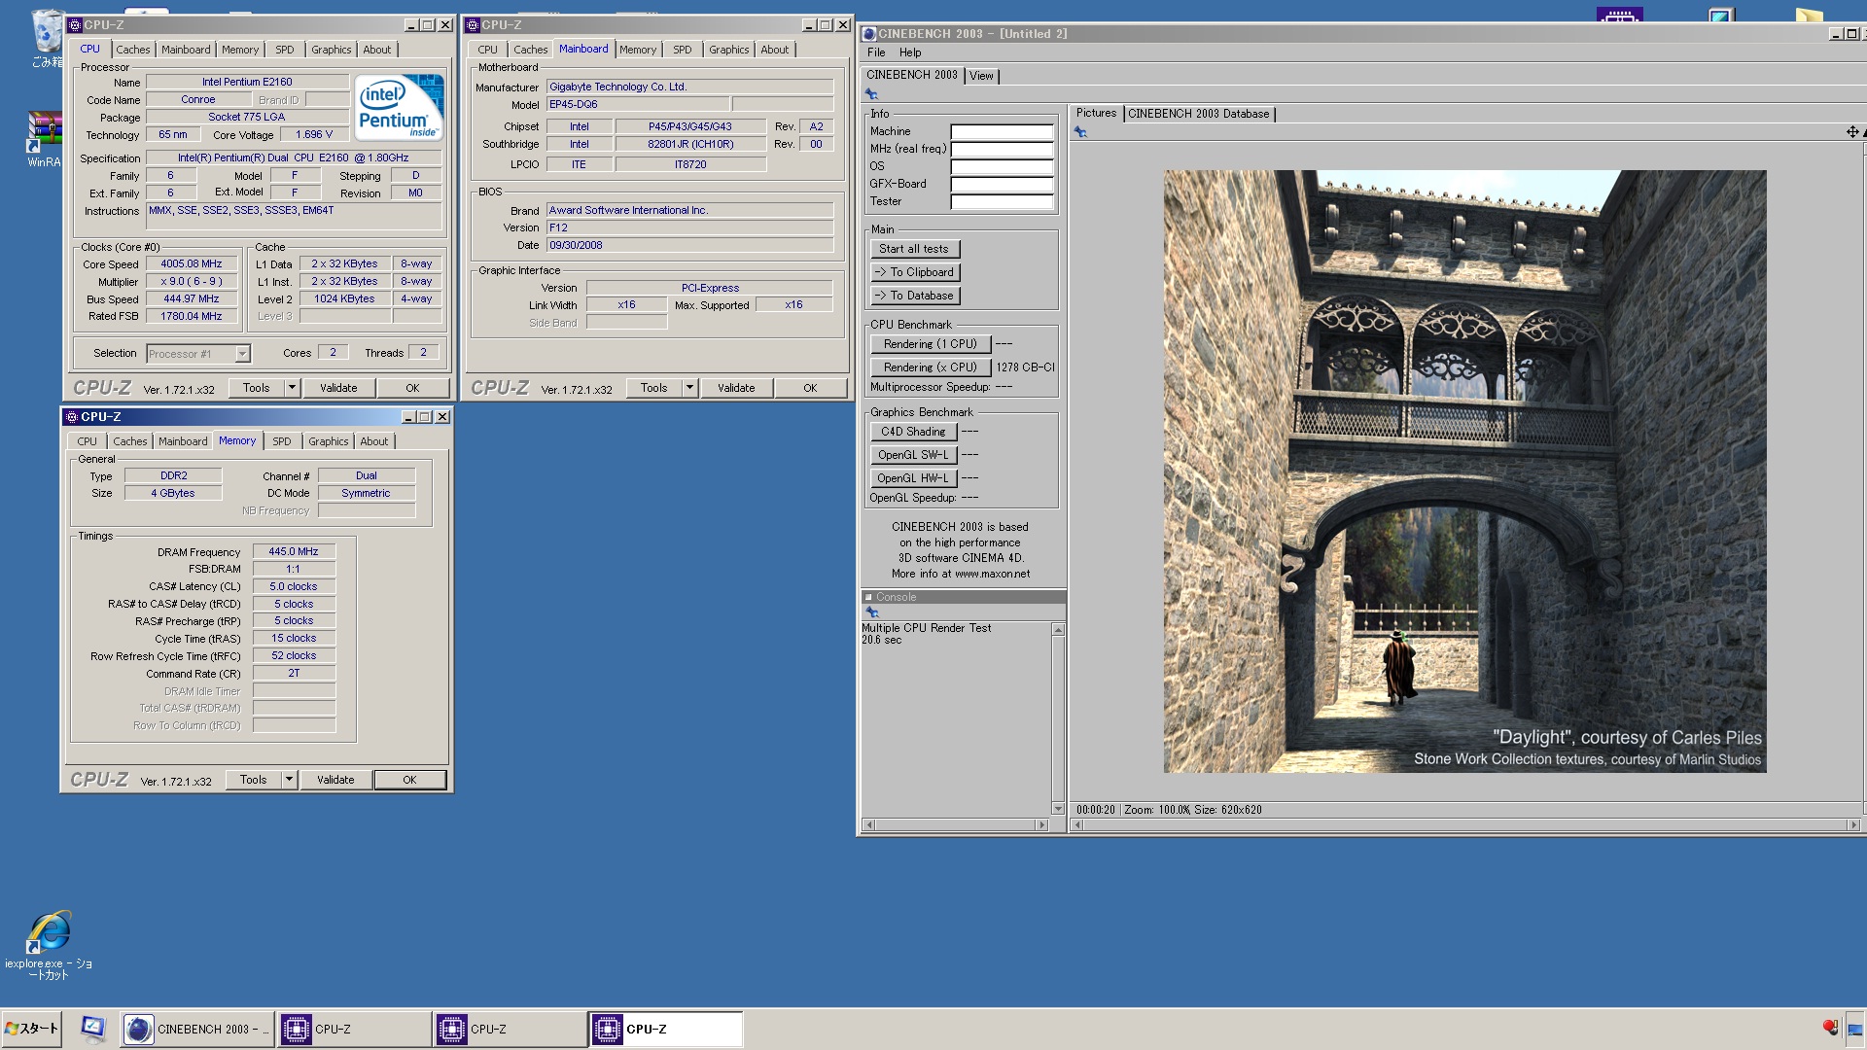Open the Help menu in CINEBENCH
Image resolution: width=1867 pixels, height=1050 pixels.
(910, 52)
